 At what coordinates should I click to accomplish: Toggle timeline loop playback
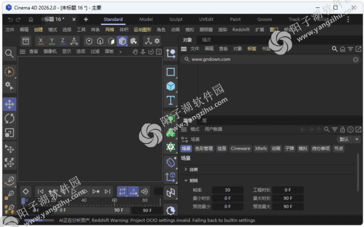[122, 191]
